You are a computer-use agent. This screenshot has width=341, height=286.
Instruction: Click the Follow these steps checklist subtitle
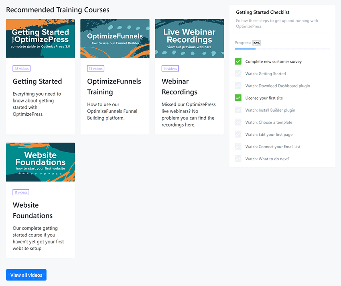277,23
